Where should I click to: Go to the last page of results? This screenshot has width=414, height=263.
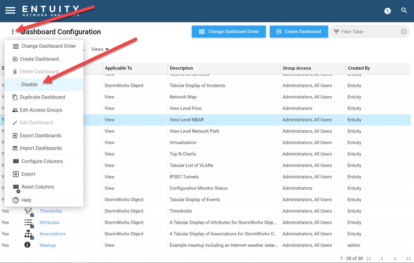coord(408,258)
